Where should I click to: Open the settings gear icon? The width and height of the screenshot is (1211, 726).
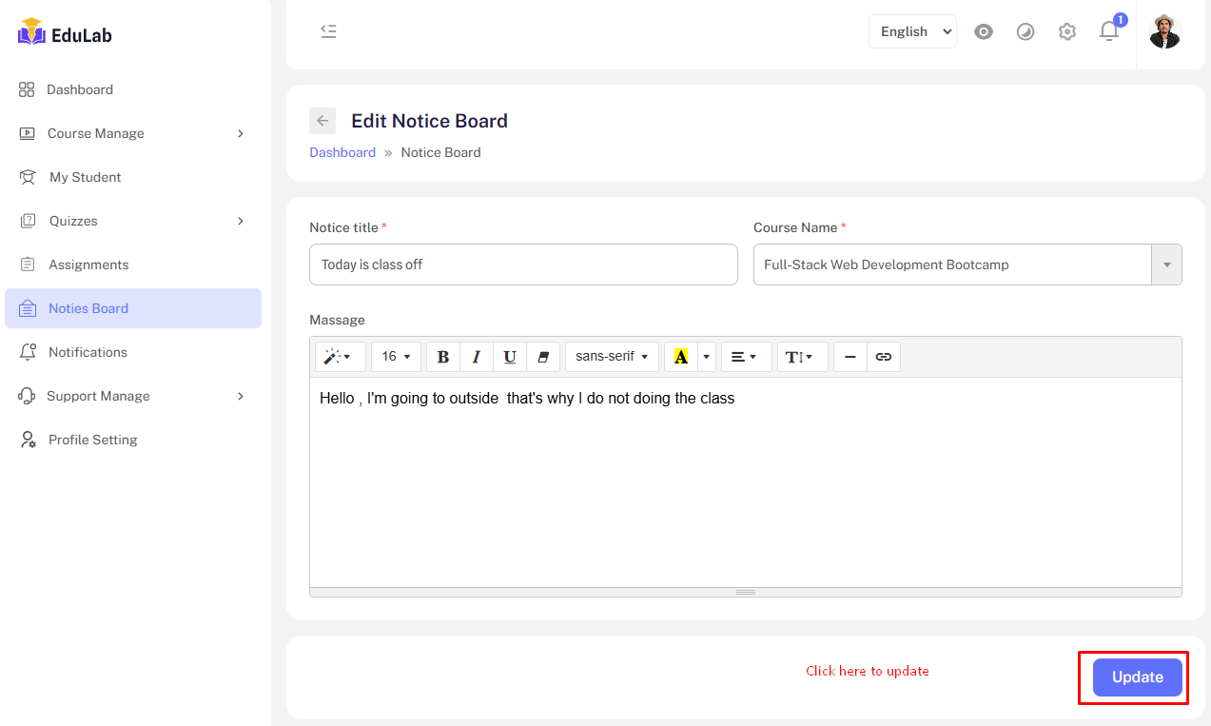tap(1067, 31)
